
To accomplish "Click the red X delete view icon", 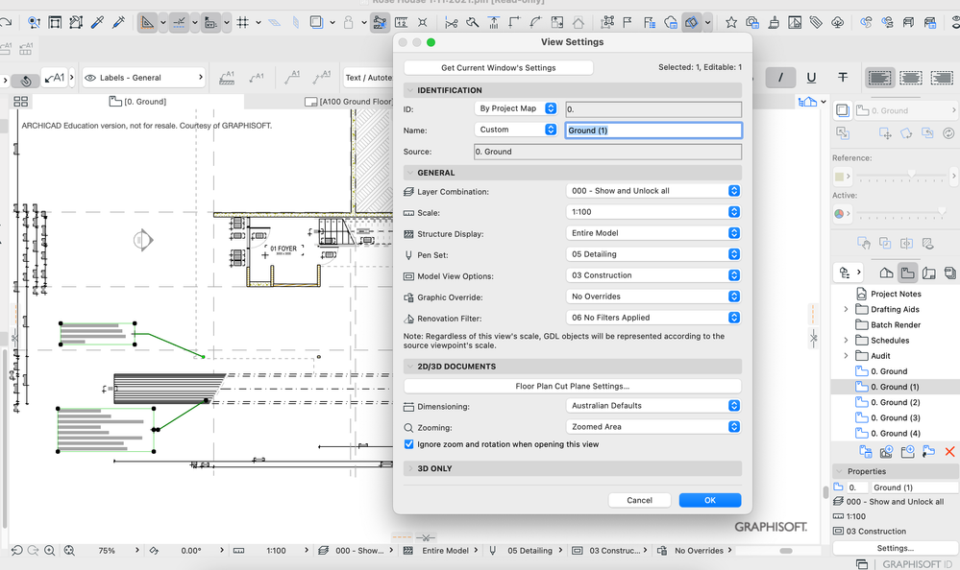I will click(x=949, y=451).
